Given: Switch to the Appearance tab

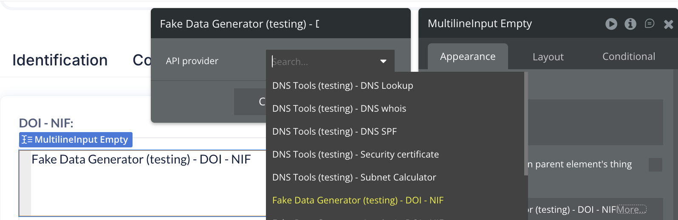Looking at the screenshot, I should (468, 57).
